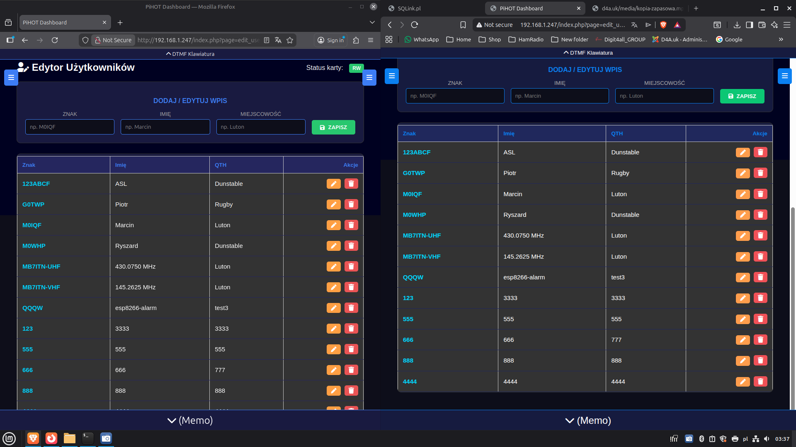Click edit pencil for G0TWP in left window

click(x=333, y=204)
